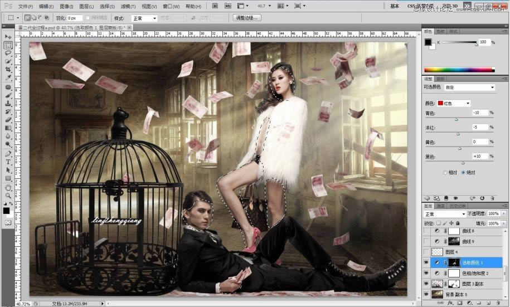Show the hidden 图层 4 layer

[427, 252]
